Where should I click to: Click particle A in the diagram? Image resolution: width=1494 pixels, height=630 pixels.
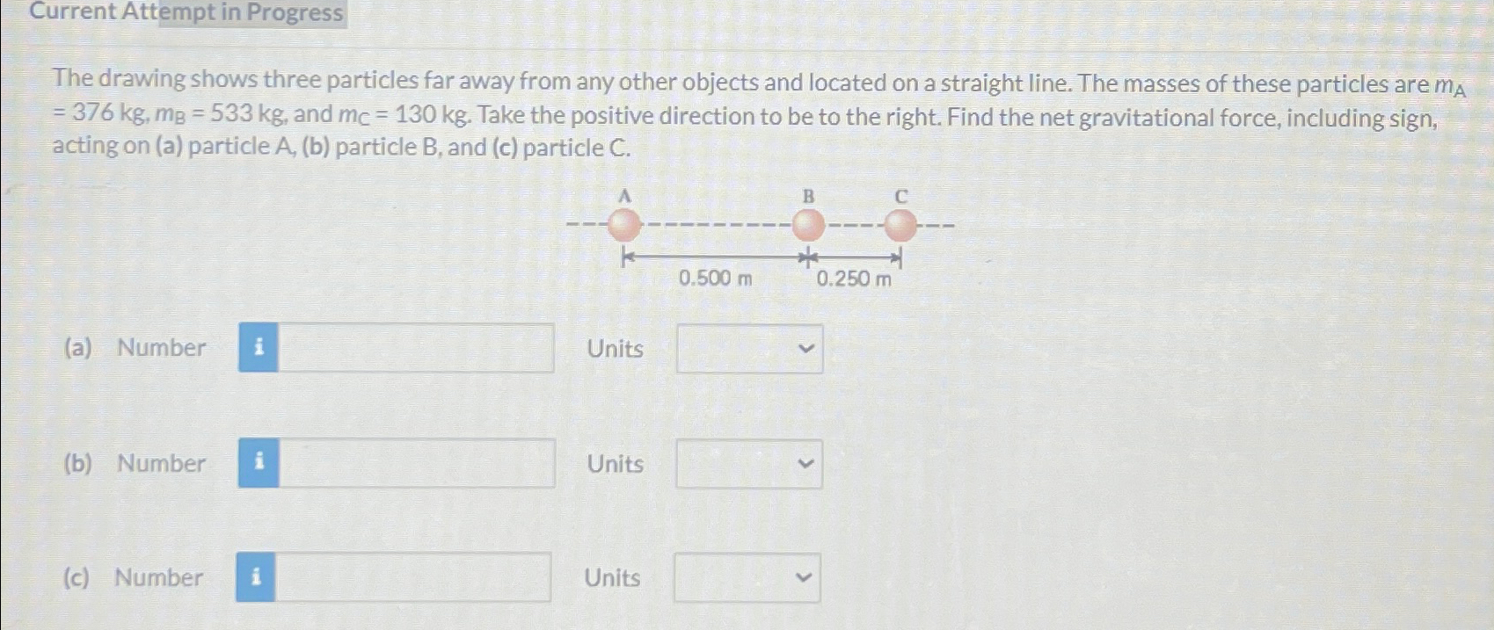(x=625, y=226)
